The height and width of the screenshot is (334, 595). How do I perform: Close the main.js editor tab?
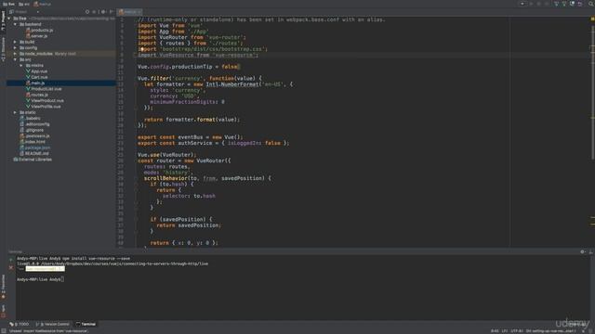coord(139,12)
